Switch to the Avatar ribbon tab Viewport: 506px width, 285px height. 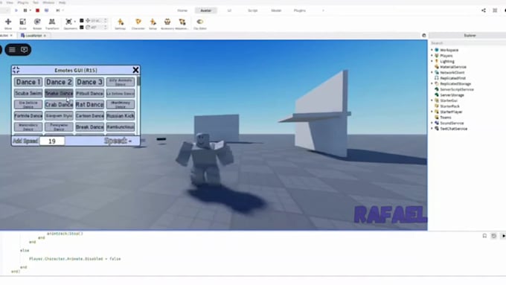[206, 10]
